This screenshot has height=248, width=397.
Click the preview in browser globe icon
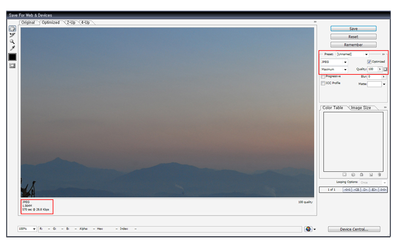click(308, 229)
